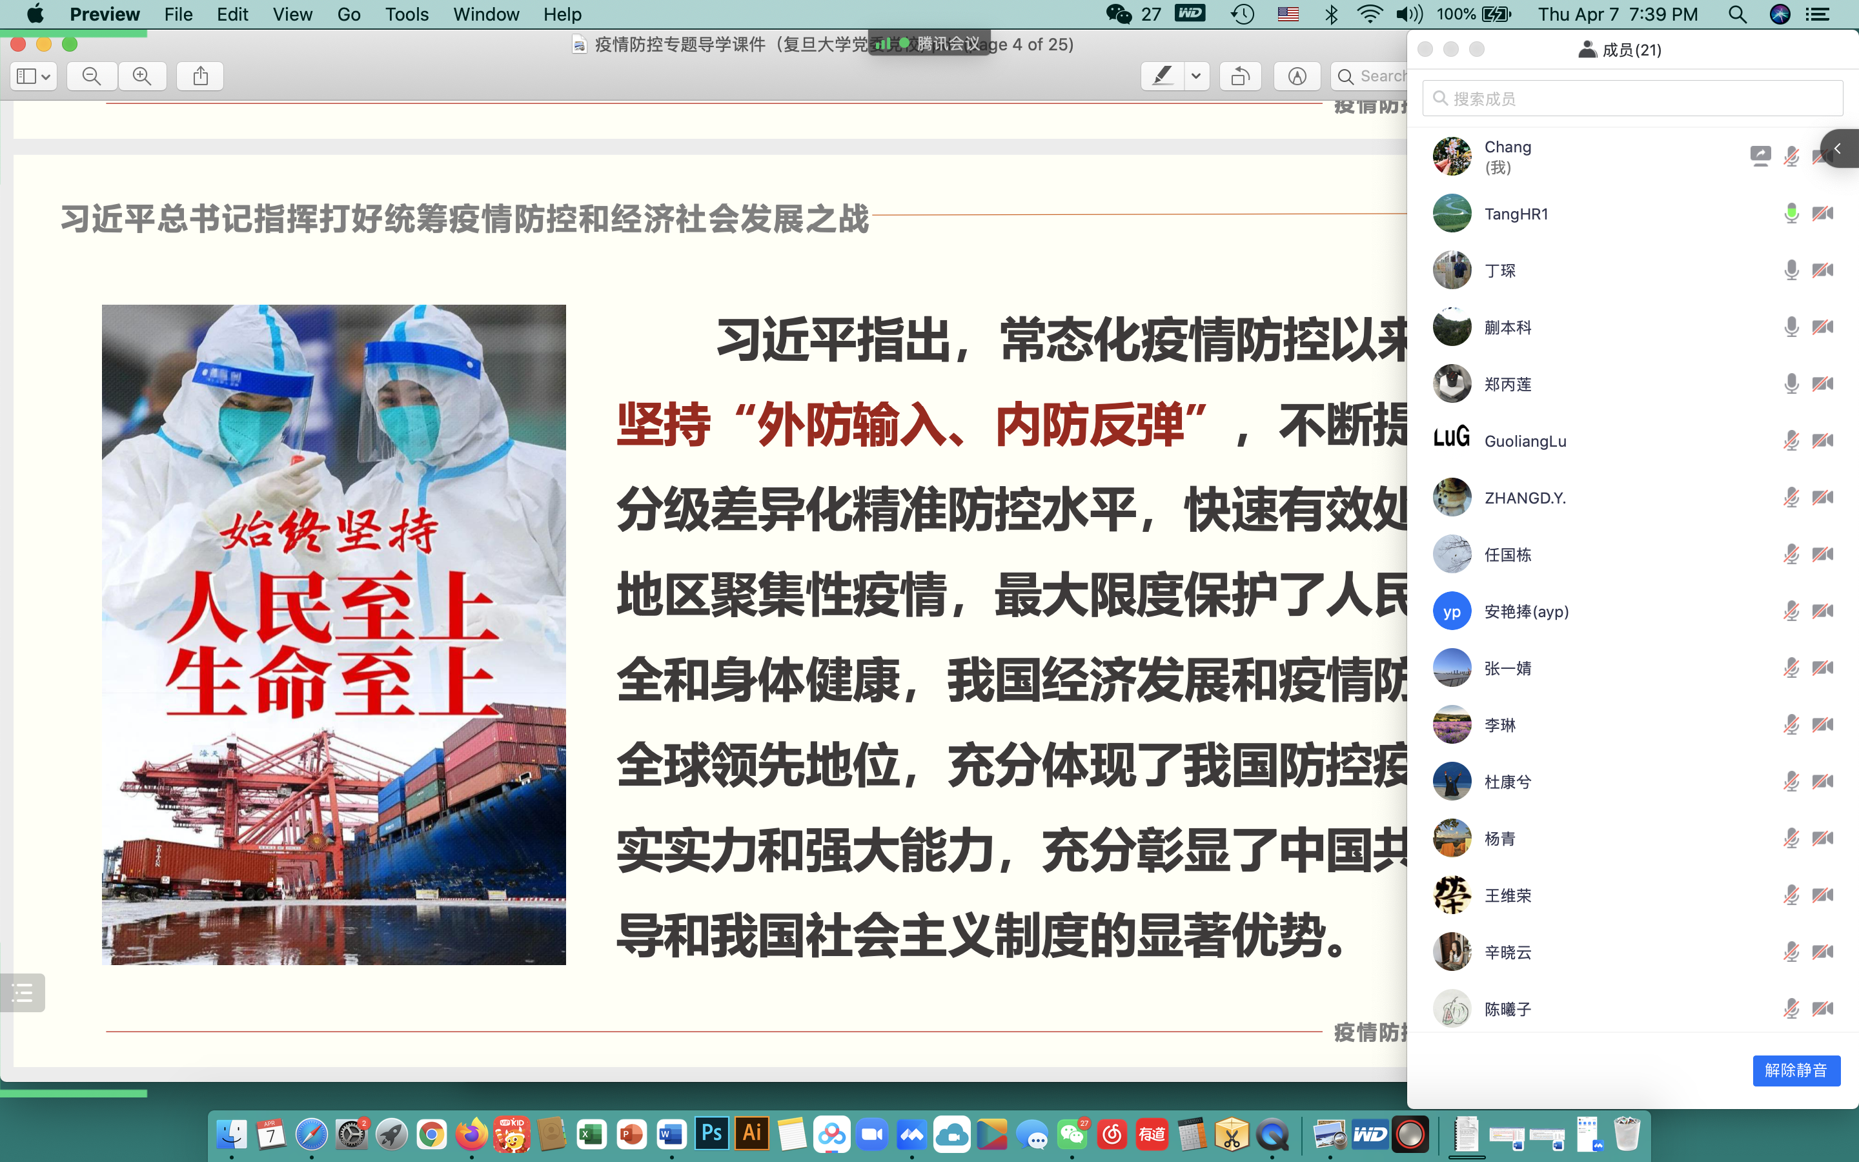The width and height of the screenshot is (1859, 1162).
Task: Click the Rotate icon in Preview toolbar
Action: (x=1240, y=76)
